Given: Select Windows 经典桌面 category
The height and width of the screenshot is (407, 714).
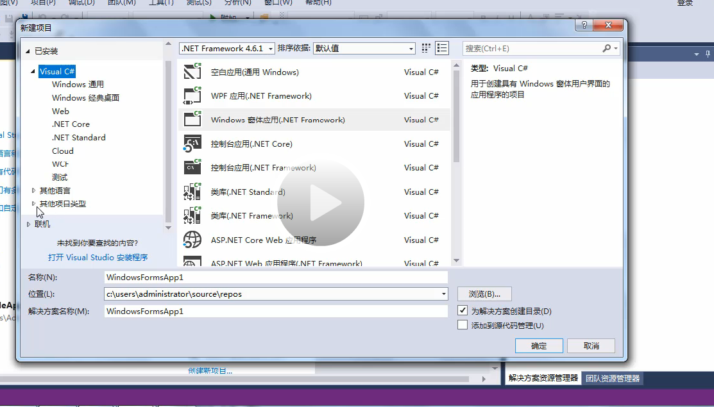Looking at the screenshot, I should coord(85,98).
